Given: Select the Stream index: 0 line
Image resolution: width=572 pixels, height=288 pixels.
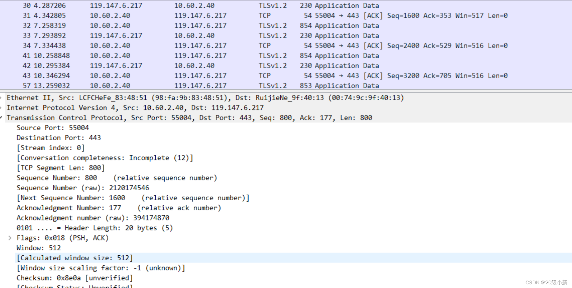Looking at the screenshot, I should (51, 148).
